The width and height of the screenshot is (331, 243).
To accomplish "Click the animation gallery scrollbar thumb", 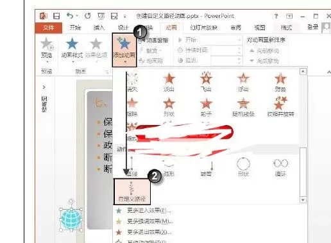I will [303, 172].
